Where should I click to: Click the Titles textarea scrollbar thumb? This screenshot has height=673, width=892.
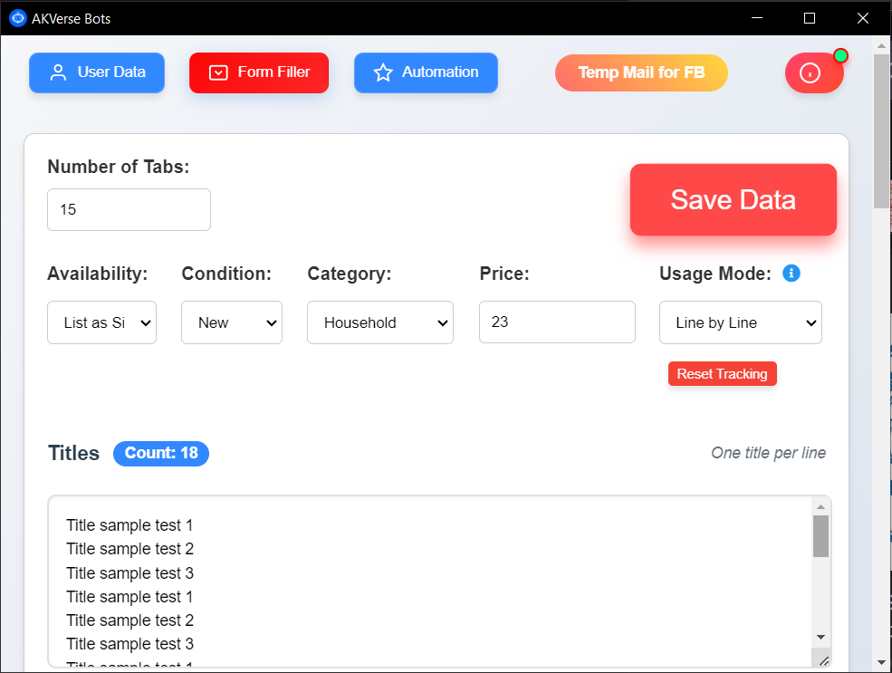(820, 536)
